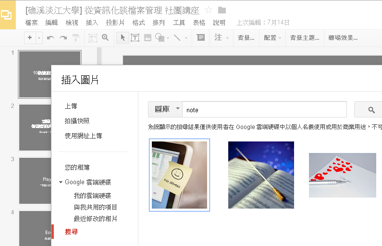The image size is (382, 246).
Task: Click the insert image toolbar icon
Action: [148, 38]
